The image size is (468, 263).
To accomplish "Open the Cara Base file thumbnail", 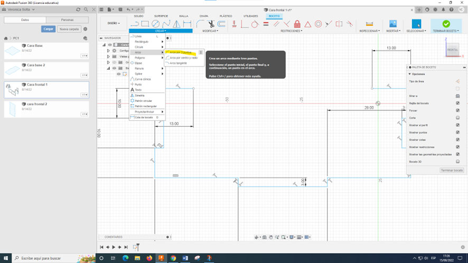I will point(12,51).
